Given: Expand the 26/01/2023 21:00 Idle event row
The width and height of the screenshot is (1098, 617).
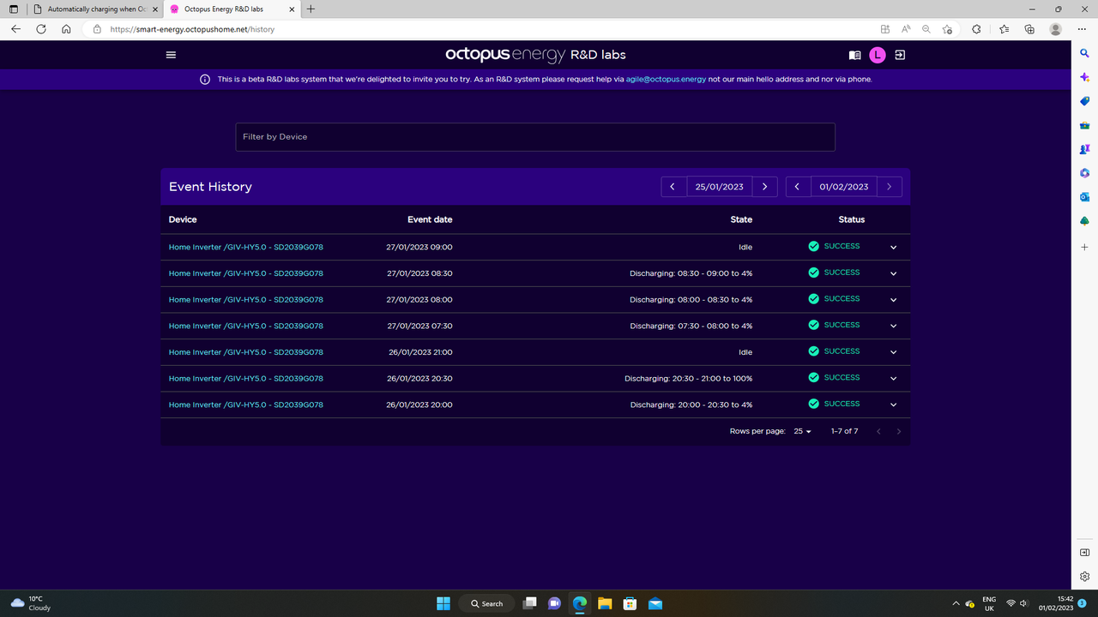Looking at the screenshot, I should pyautogui.click(x=893, y=352).
